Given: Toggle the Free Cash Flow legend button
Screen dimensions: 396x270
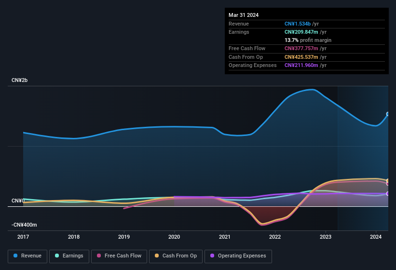Looking at the screenshot, I should [119, 256].
